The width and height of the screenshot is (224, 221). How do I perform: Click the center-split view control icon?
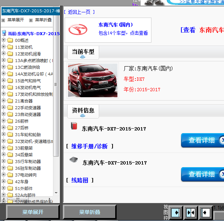click(x=191, y=213)
